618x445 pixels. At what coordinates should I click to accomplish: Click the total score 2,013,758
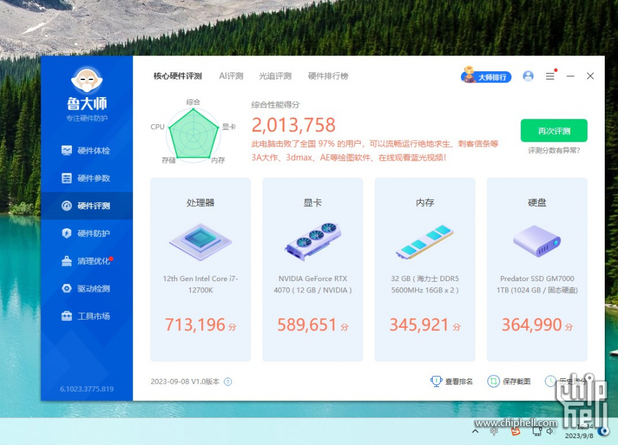(x=294, y=125)
